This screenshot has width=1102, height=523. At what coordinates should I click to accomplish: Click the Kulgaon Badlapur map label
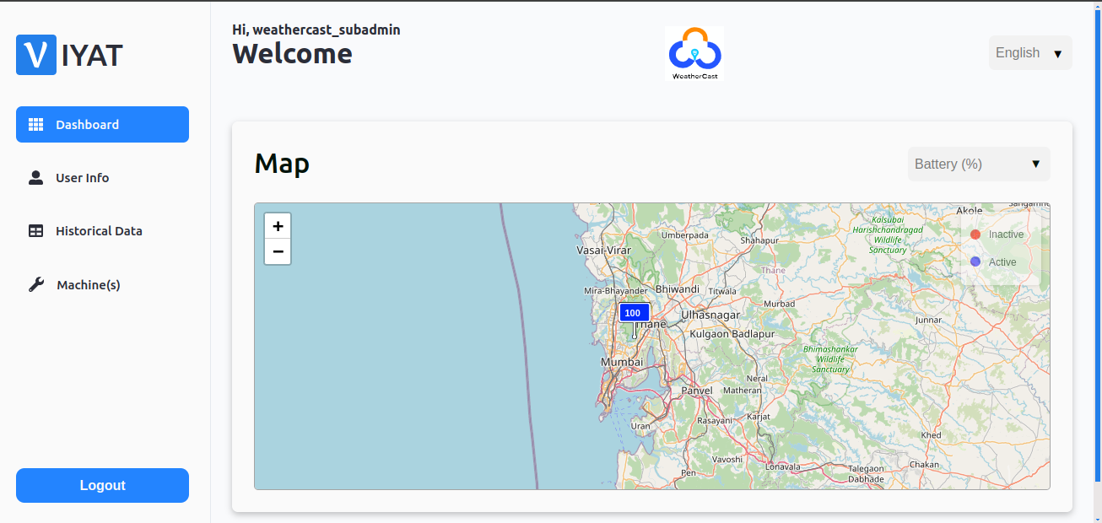click(x=732, y=334)
